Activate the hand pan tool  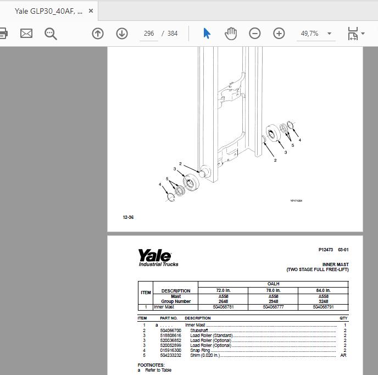coord(231,34)
